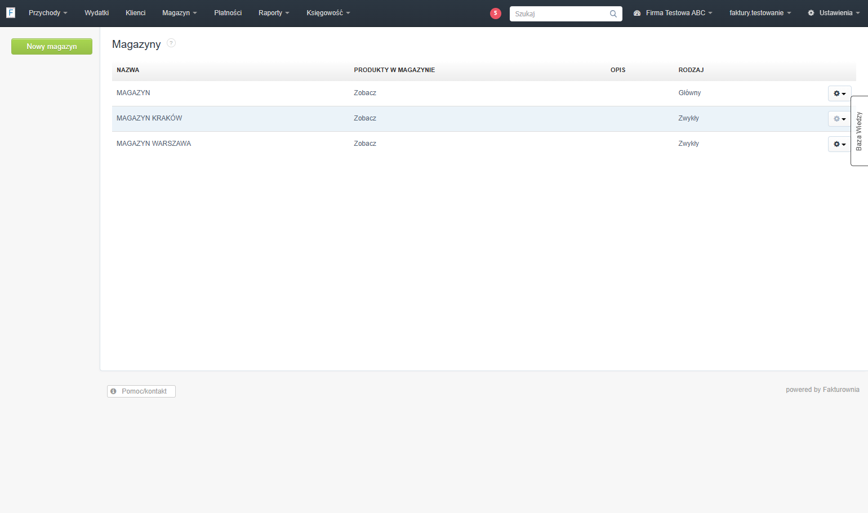Open the MAGAZYN KRAKÓW warehouse name

pyautogui.click(x=149, y=118)
